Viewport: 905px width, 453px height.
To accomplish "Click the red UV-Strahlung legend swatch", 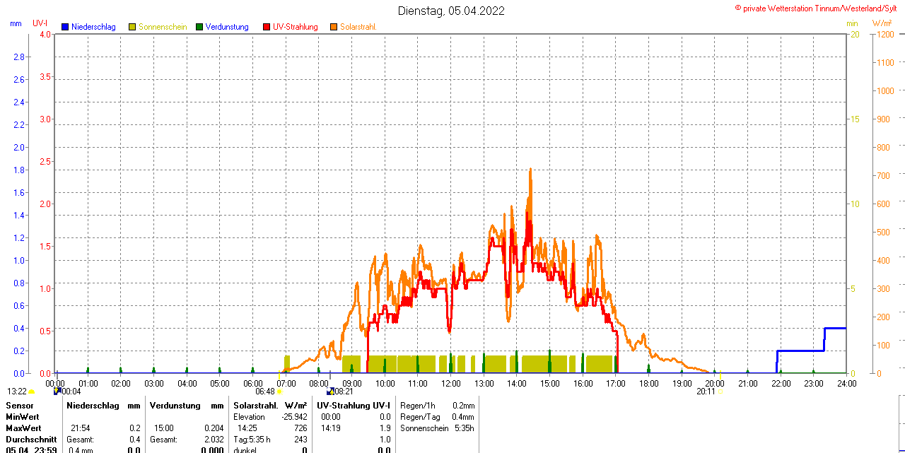I will [x=267, y=27].
